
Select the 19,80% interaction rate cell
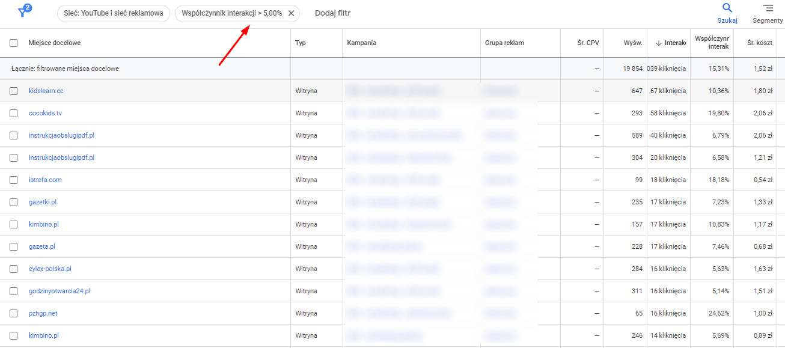[719, 113]
